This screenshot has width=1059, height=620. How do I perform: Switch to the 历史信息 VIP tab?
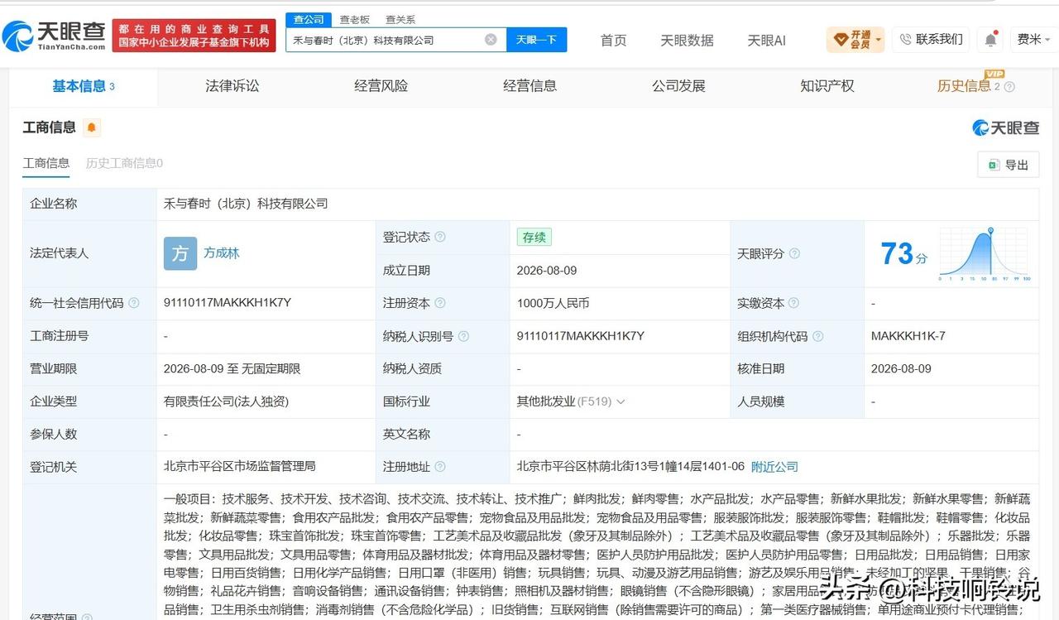pyautogui.click(x=969, y=85)
